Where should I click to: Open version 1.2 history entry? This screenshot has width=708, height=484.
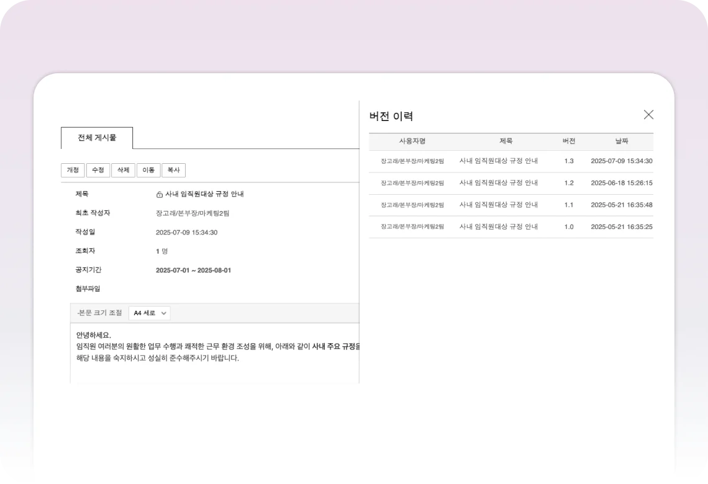(511, 183)
